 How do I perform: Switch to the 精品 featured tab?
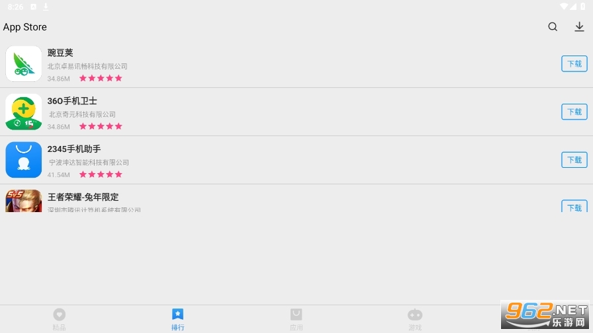point(59,319)
